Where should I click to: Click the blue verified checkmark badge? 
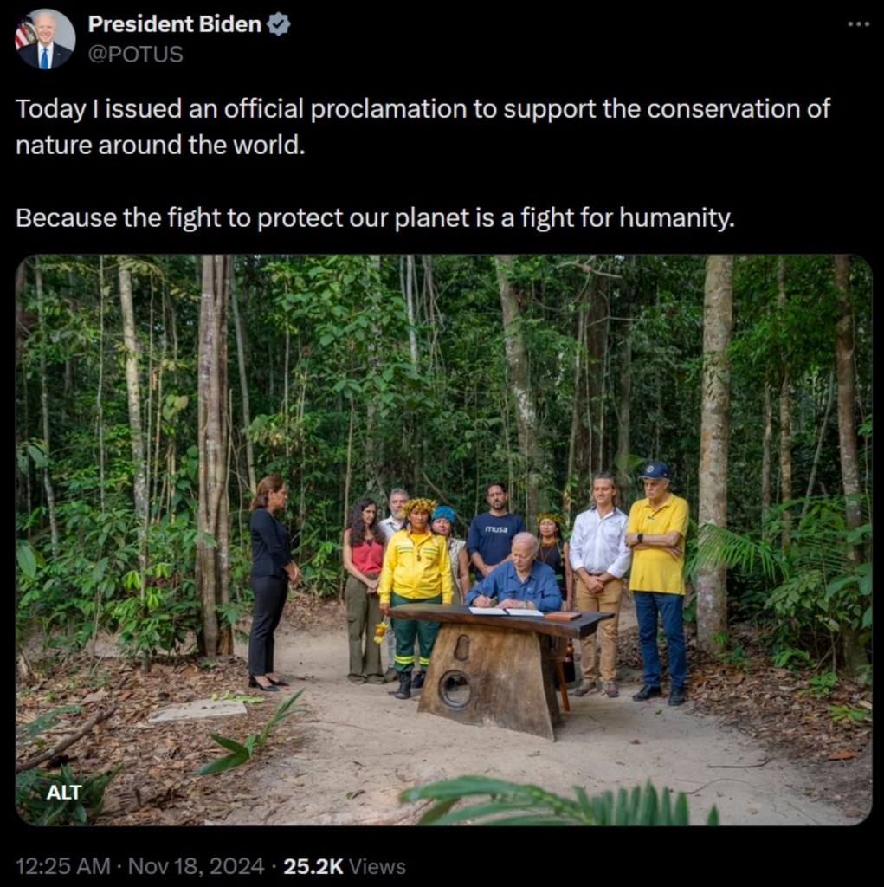coord(278,25)
